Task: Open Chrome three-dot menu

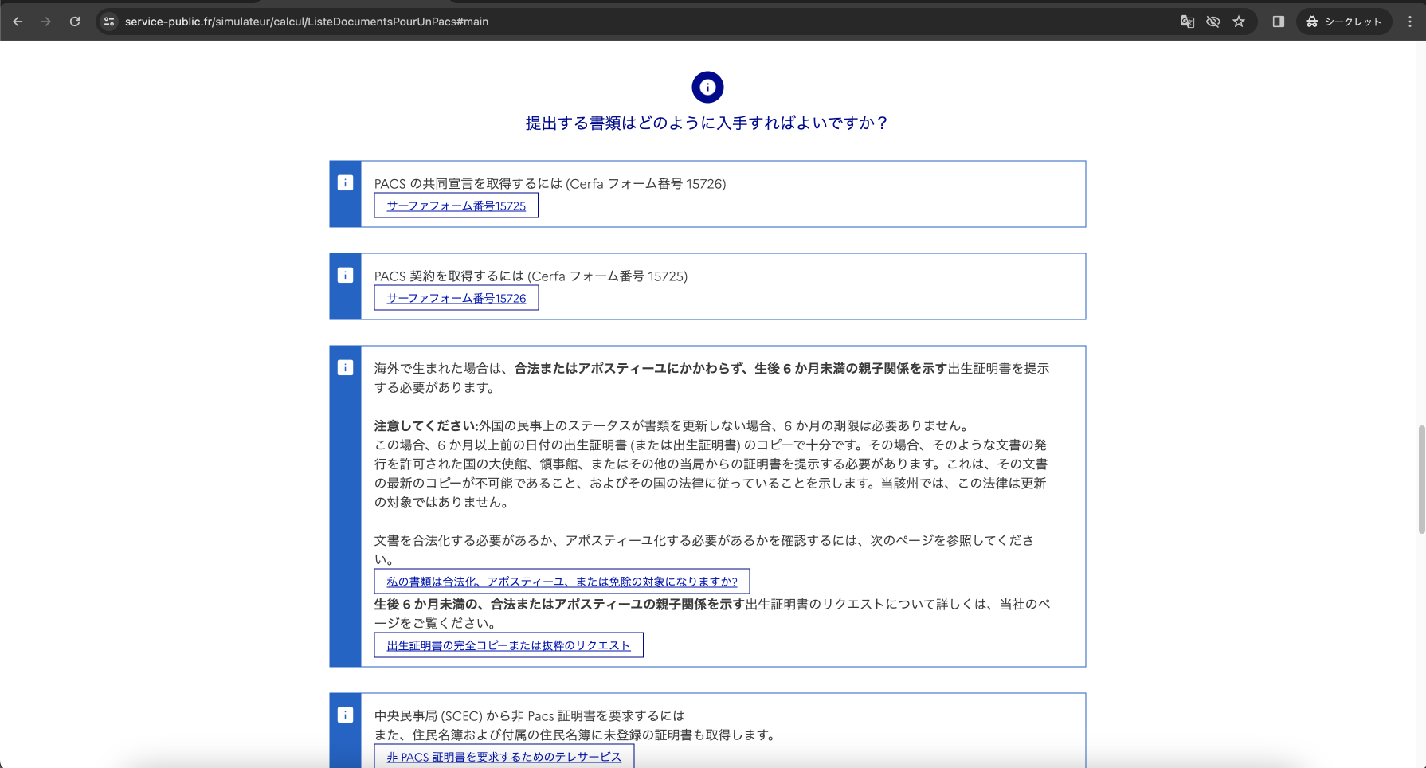Action: (1409, 22)
